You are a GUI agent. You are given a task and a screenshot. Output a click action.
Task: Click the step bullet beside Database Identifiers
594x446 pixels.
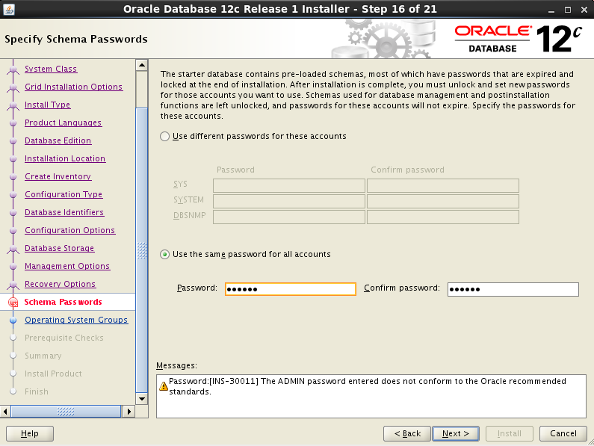(13, 213)
